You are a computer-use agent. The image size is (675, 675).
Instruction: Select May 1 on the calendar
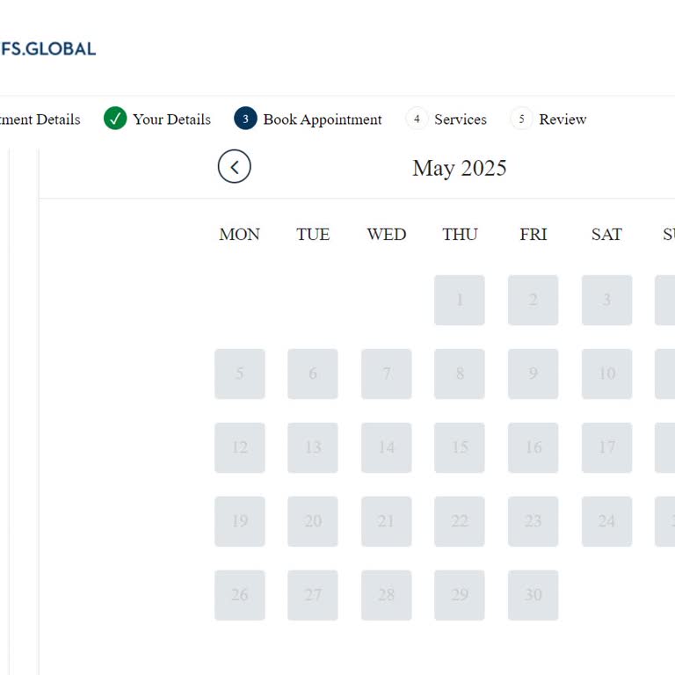click(x=460, y=300)
